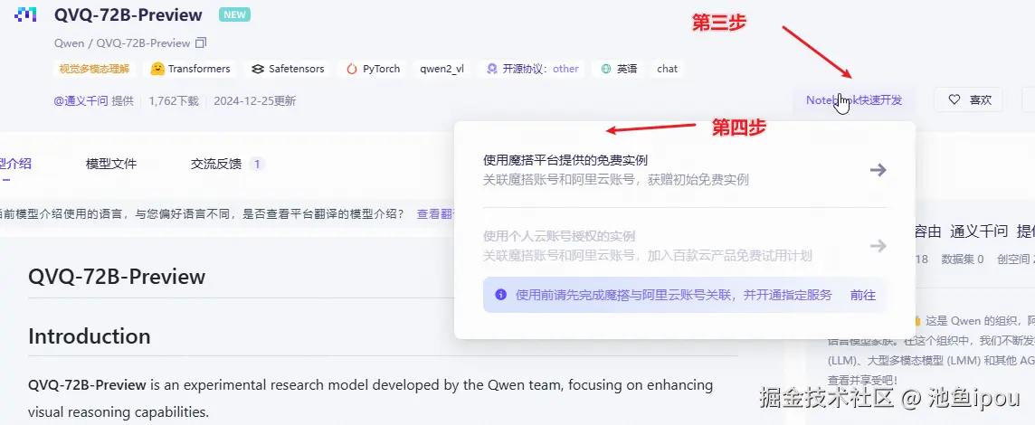
Task: Click the 喜欢 button
Action: click(x=968, y=99)
